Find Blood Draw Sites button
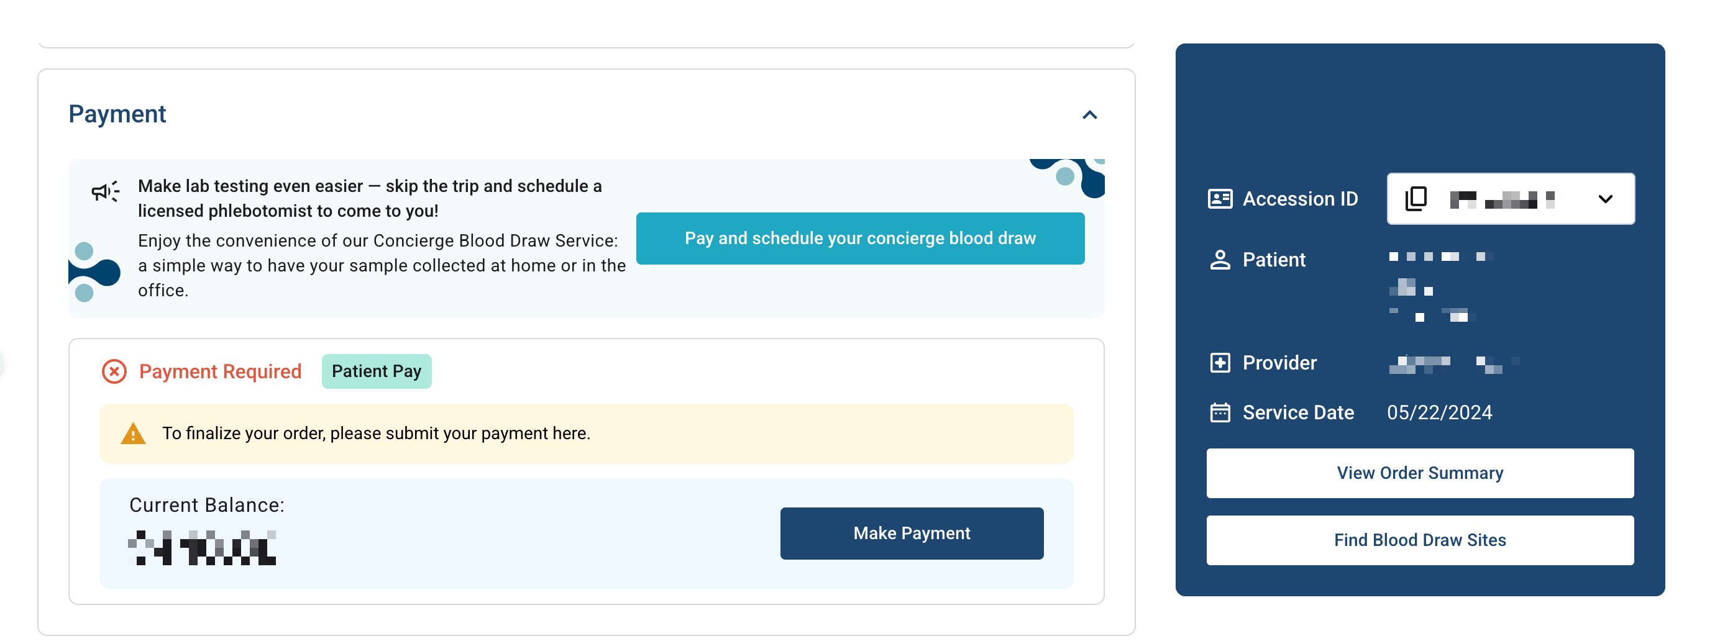1720x641 pixels. pyautogui.click(x=1419, y=540)
